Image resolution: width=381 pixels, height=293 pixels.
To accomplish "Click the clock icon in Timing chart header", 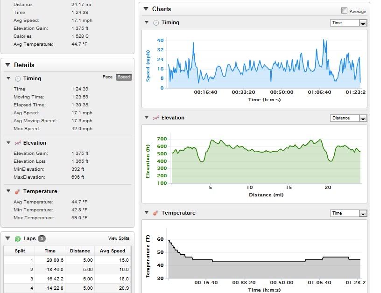I will [156, 23].
